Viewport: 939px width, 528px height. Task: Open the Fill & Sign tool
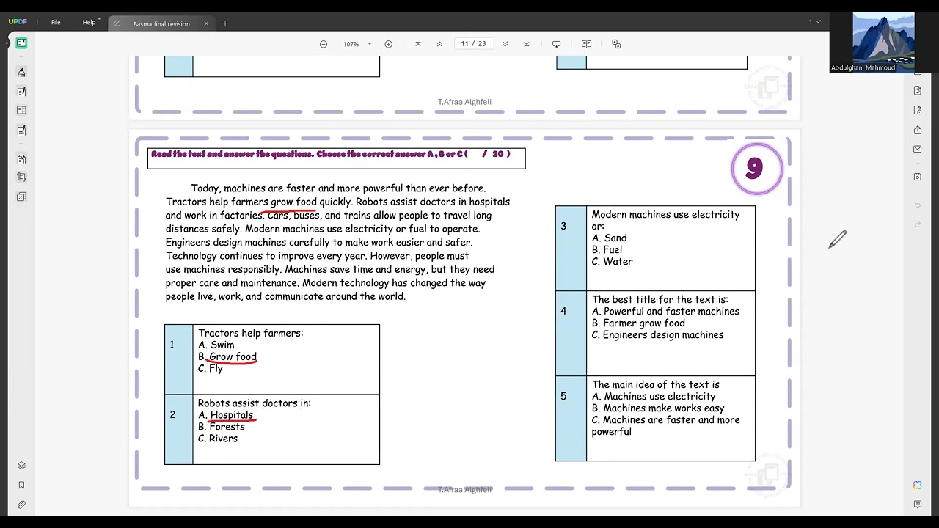click(21, 131)
